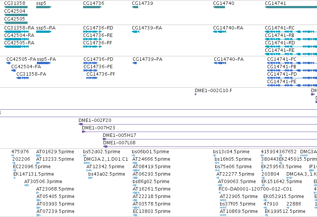
Task: Select the CG14739-PA protein glyph
Action: click(134, 63)
